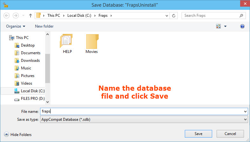Open the Help button

click(242, 26)
